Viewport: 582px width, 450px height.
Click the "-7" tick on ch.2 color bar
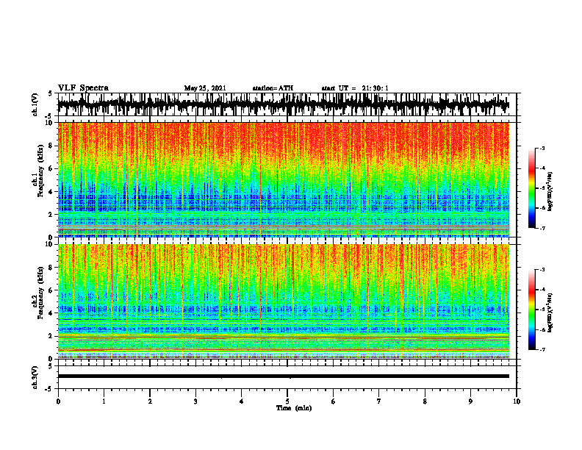(542, 349)
